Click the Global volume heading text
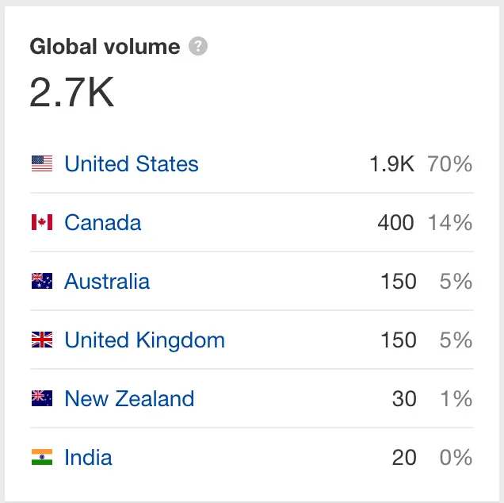Image resolution: width=504 pixels, height=503 pixels. pyautogui.click(x=105, y=47)
